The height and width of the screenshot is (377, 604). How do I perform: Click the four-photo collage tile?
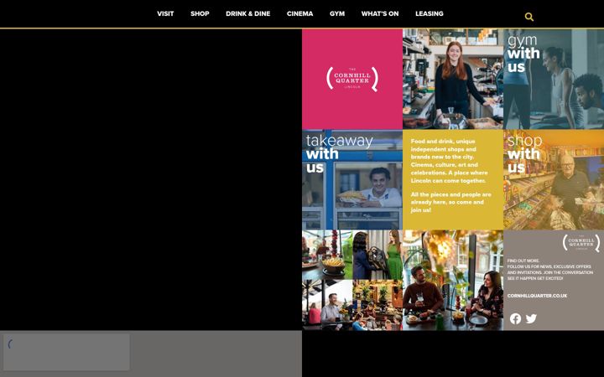pyautogui.click(x=352, y=280)
